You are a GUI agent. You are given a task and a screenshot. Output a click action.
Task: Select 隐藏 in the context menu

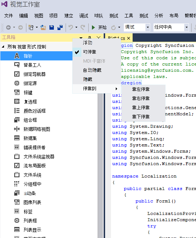pos(97,79)
